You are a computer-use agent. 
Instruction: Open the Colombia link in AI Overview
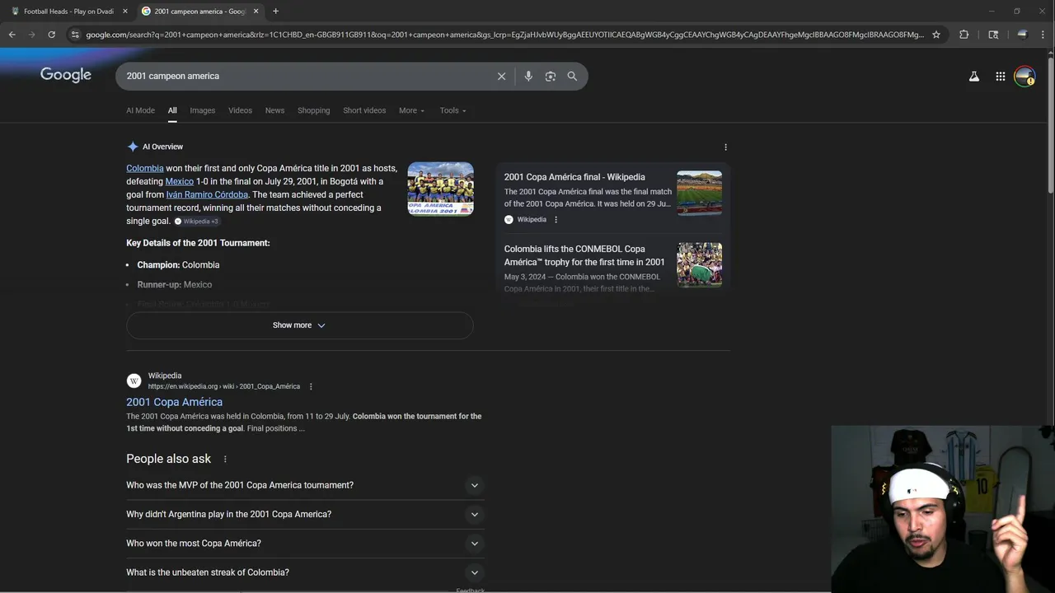coord(145,168)
